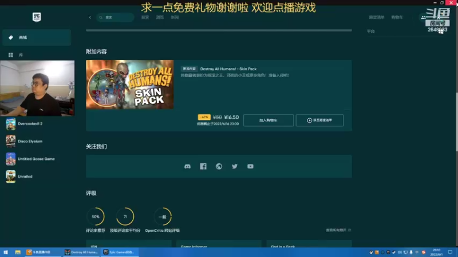The width and height of the screenshot is (458, 257).
Task: Open the view all reviews link
Action: 338,230
